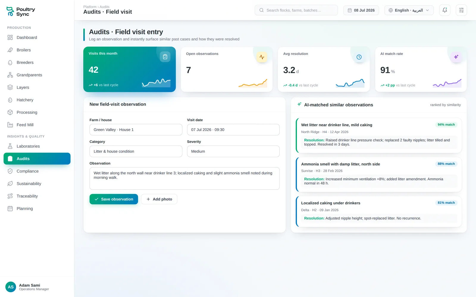Click the Delta · H2 · 09 Jan 2026 line
476x297 pixels.
pos(320,210)
